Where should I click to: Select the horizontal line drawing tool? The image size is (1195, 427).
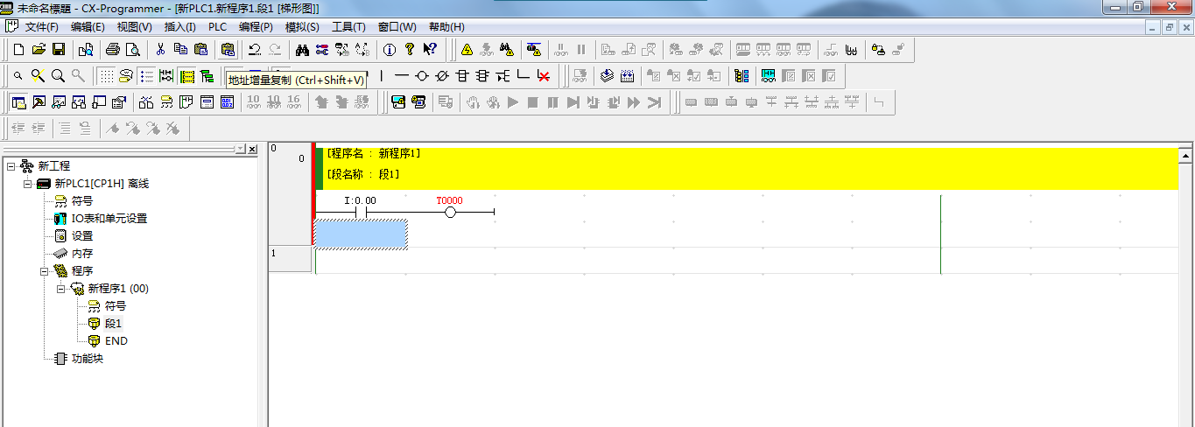[402, 76]
